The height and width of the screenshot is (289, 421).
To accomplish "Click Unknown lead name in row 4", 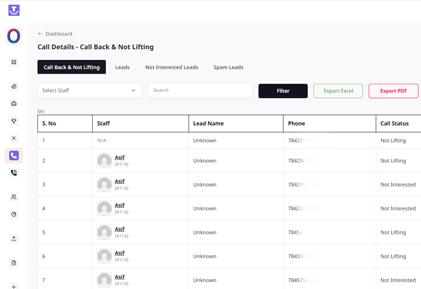I will pos(205,209).
